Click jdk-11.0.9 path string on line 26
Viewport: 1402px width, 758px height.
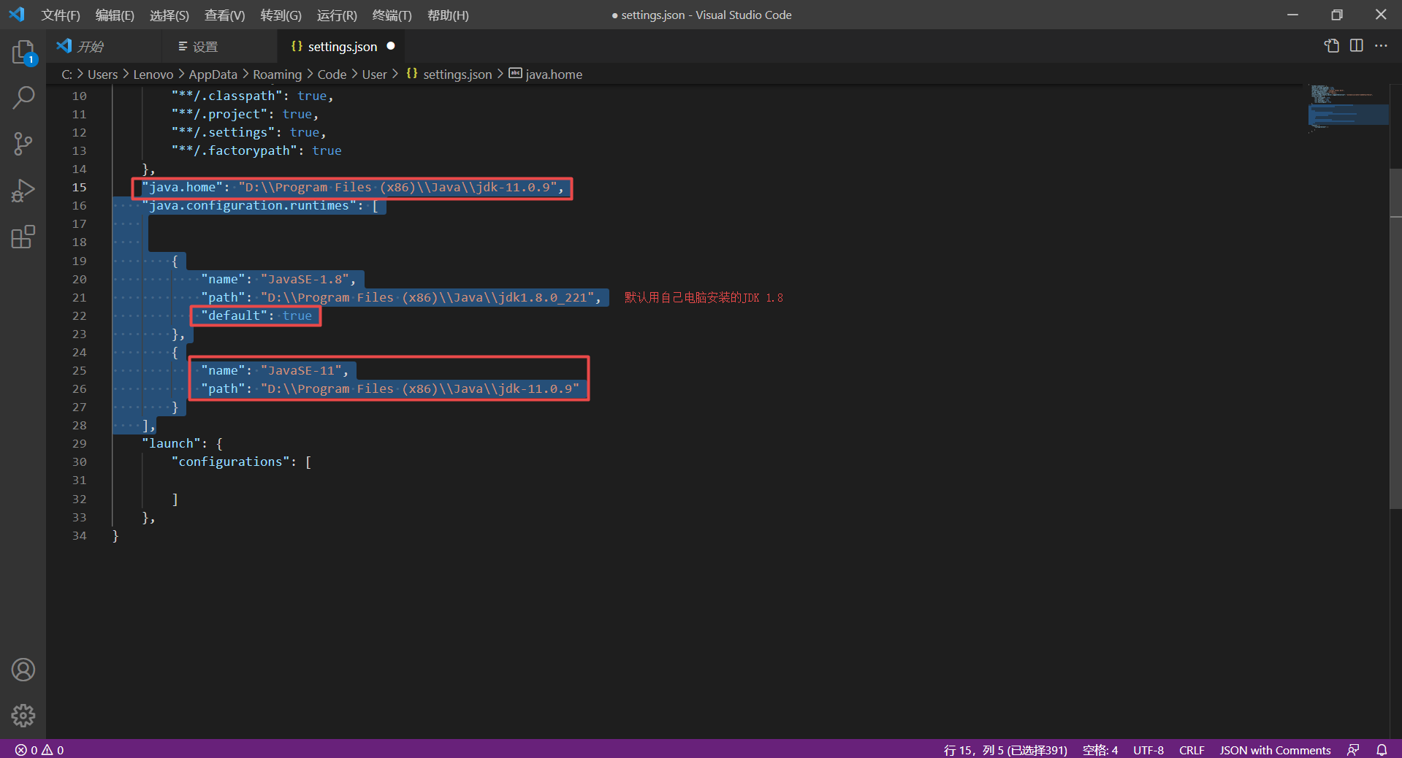point(419,389)
